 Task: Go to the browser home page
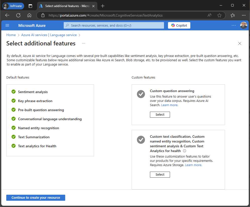click(x=29, y=15)
